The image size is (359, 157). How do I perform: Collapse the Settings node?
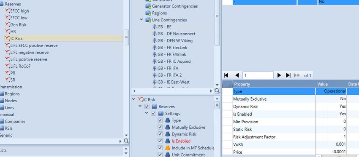click(147, 113)
